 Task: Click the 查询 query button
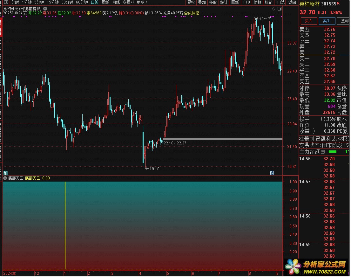[x=344, y=21]
